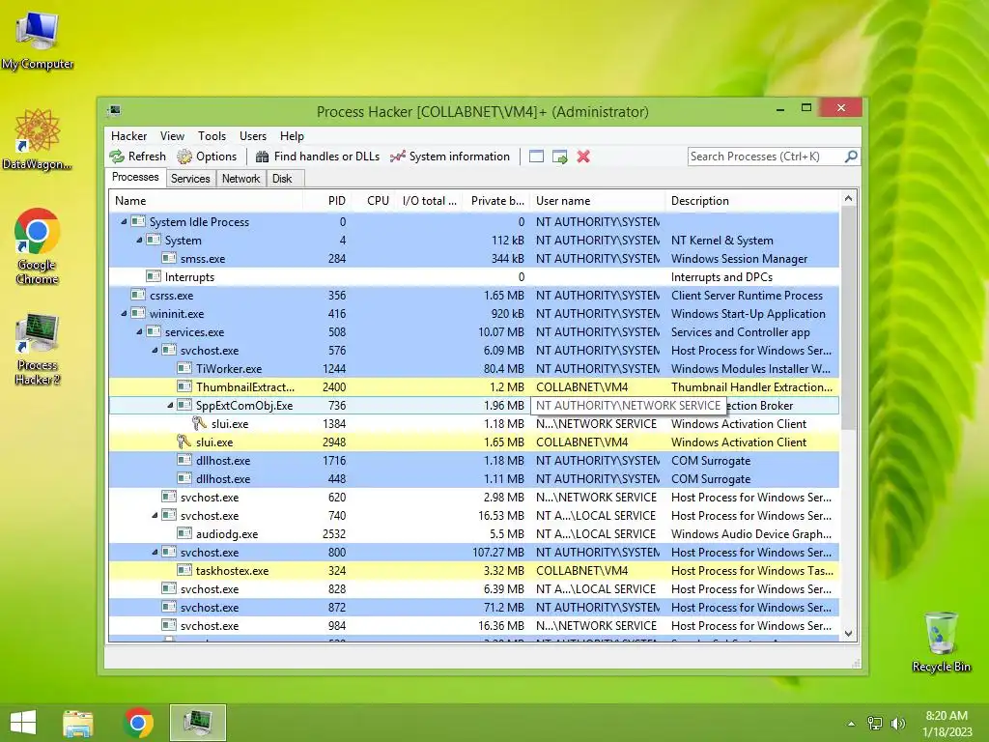The image size is (989, 742).
Task: Sort by the PID column header
Action: [326, 201]
